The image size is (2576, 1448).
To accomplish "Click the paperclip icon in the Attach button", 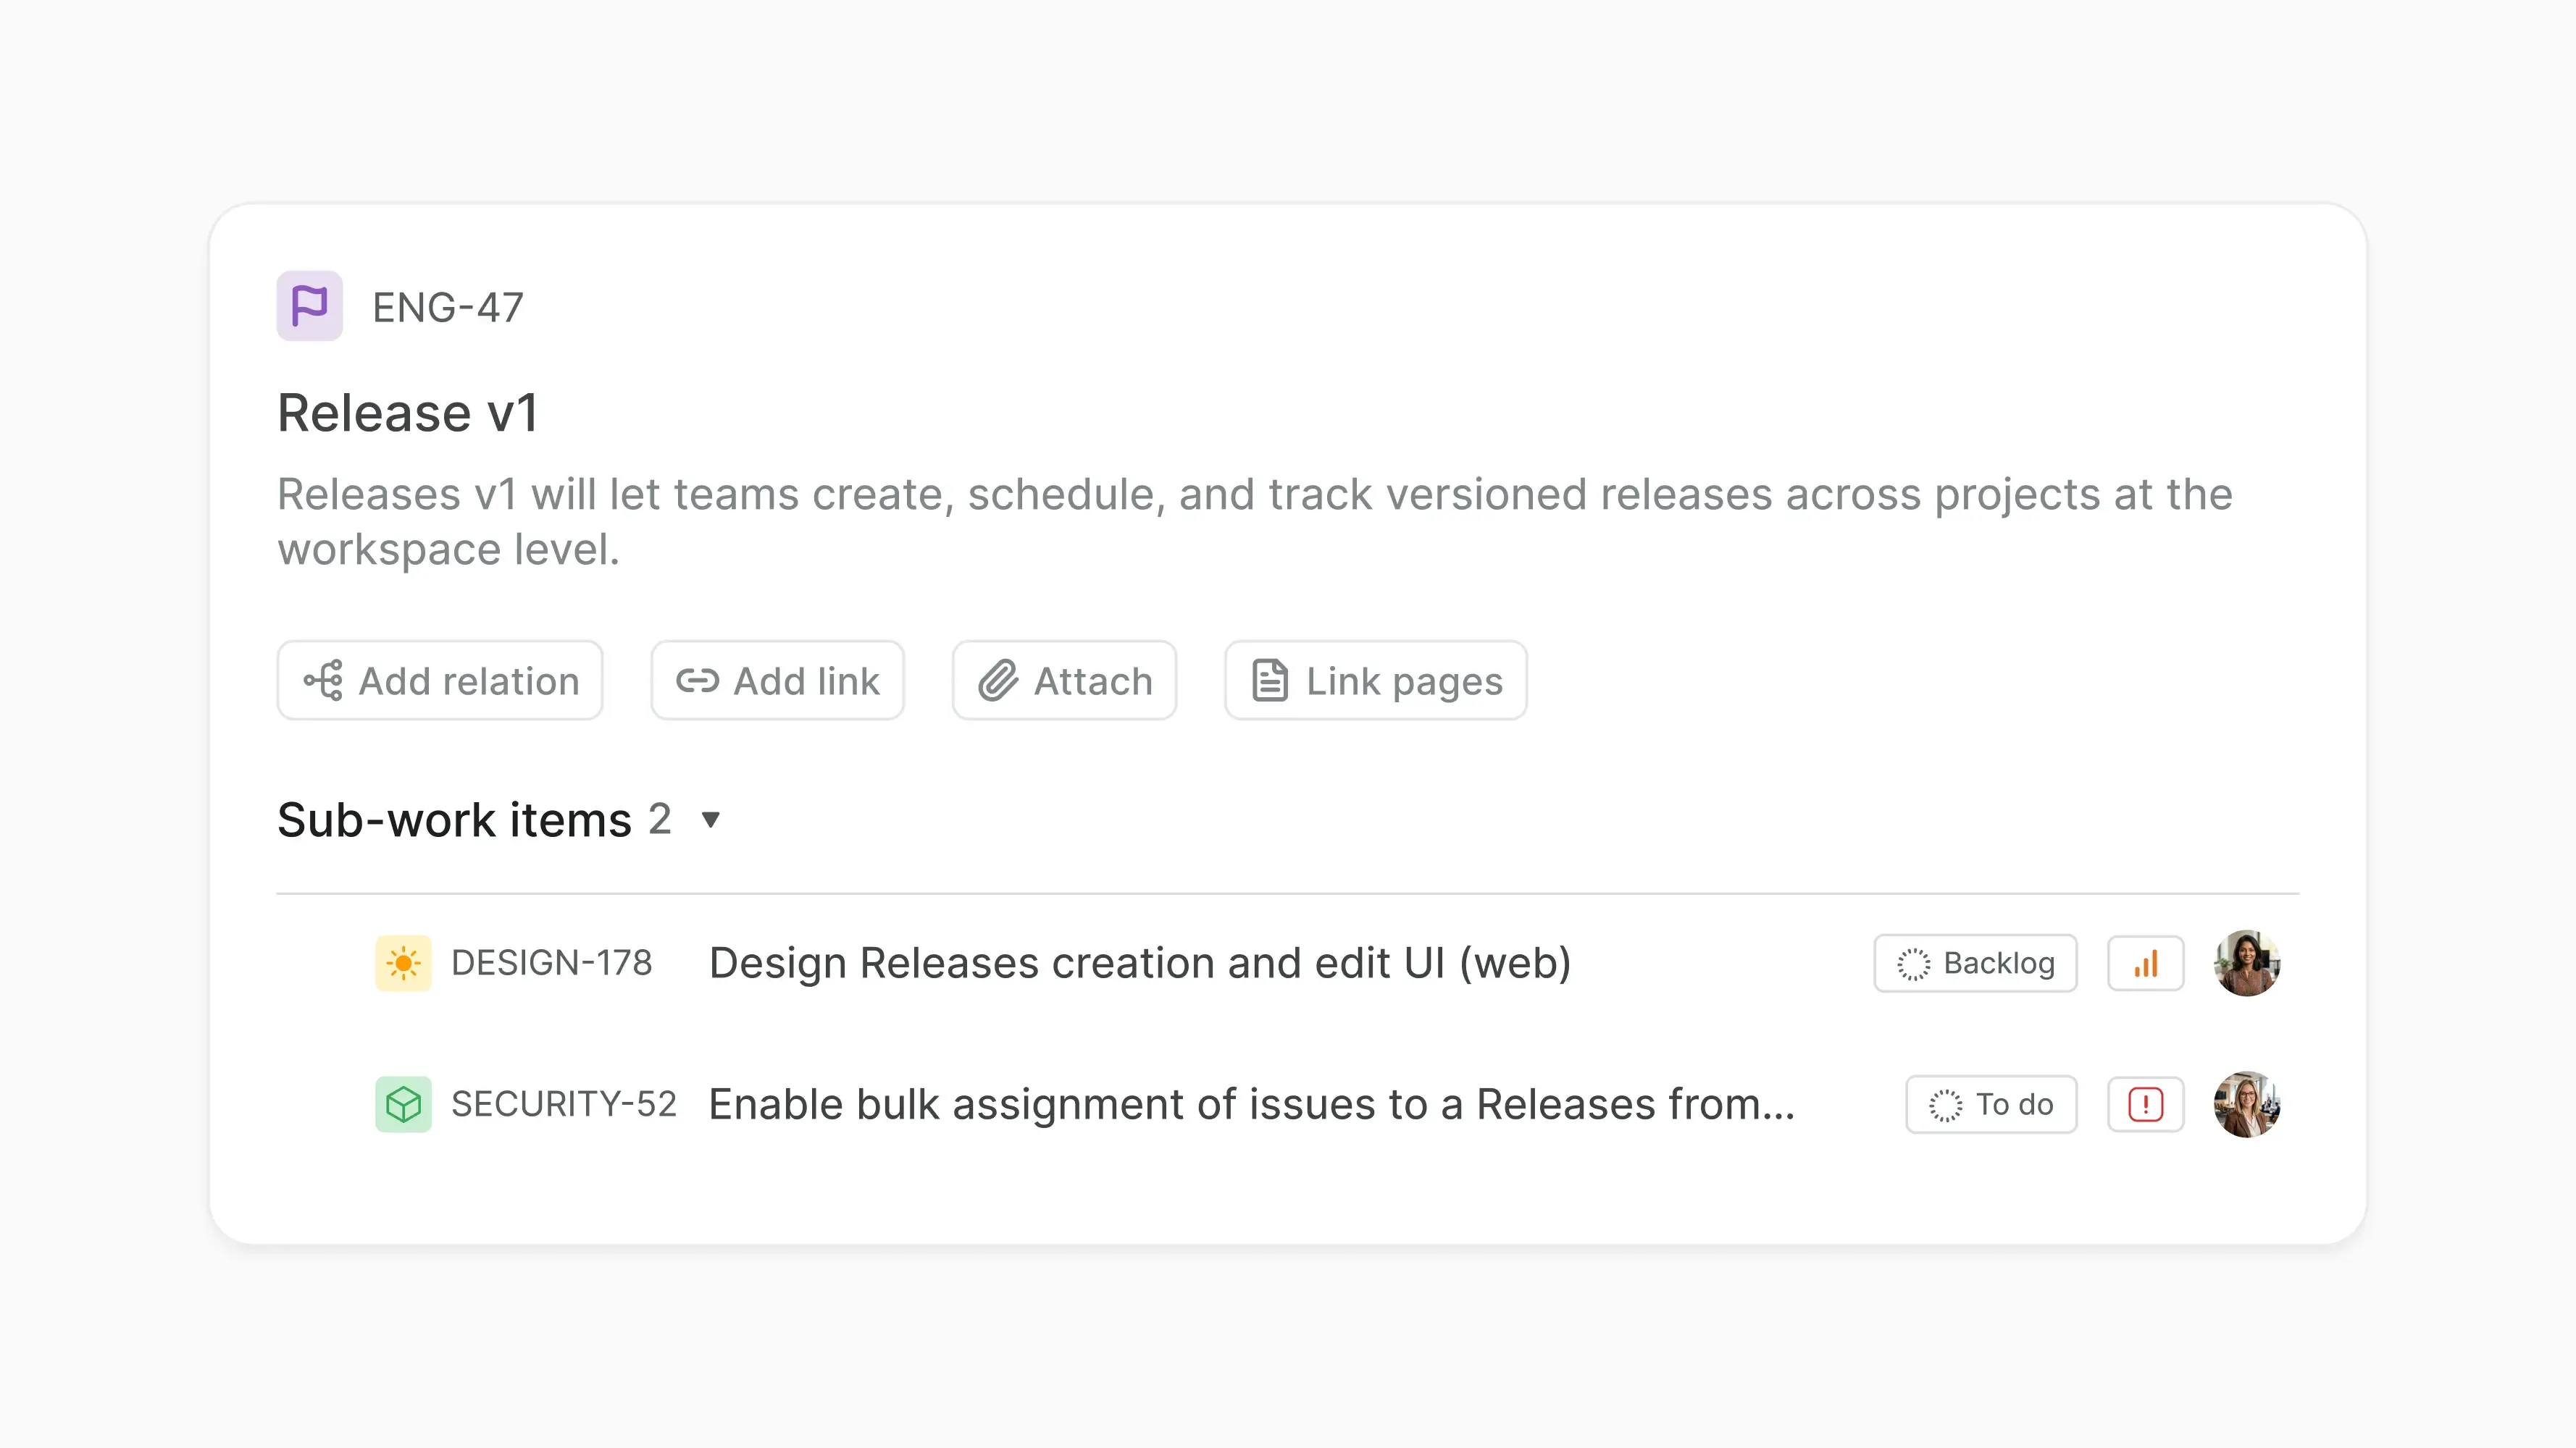I will 996,681.
